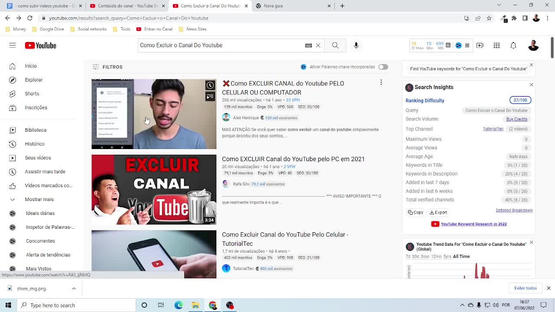This screenshot has height=312, width=555.
Task: Click FILTROS to open search filters
Action: coord(112,67)
